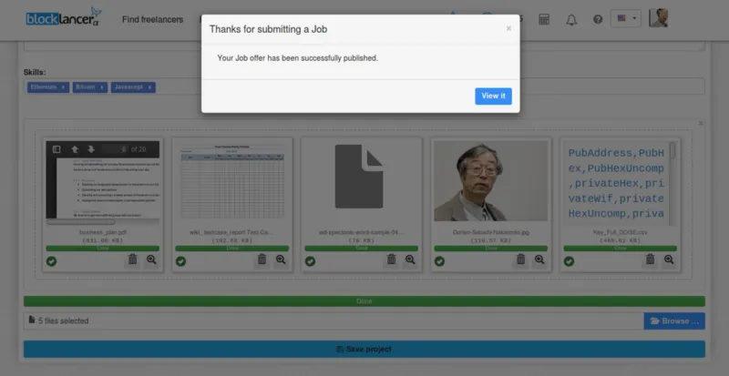Click Key_Full_DOGE.csv upload progress bar
The height and width of the screenshot is (376, 729).
pos(621,249)
